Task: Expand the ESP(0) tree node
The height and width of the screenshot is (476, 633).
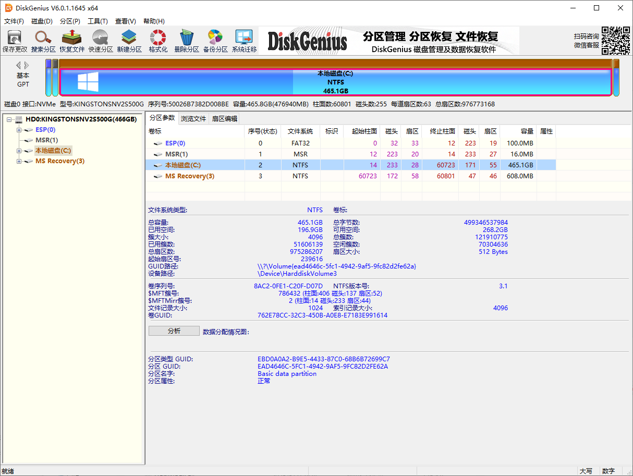Action: point(19,130)
